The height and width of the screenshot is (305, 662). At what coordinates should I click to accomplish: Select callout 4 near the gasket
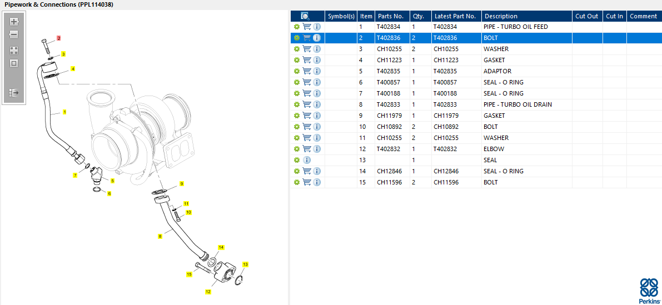point(73,69)
